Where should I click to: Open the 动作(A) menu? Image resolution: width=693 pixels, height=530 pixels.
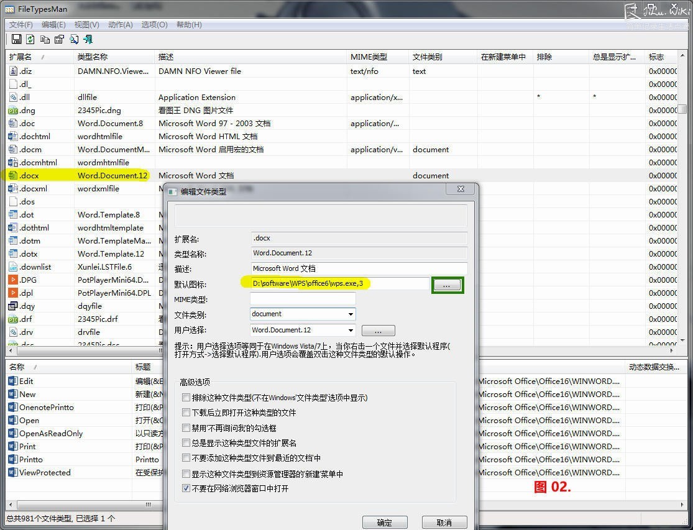[x=120, y=25]
